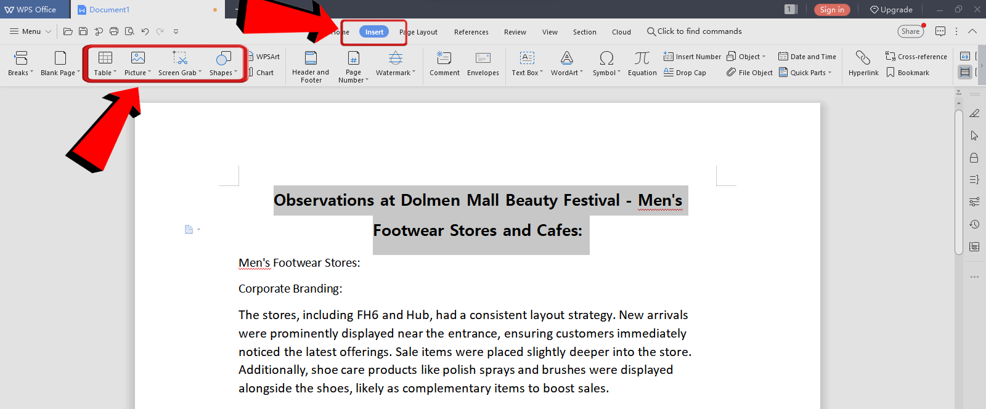This screenshot has width=986, height=409.
Task: Select the Screen Grab tool
Action: pos(179,59)
